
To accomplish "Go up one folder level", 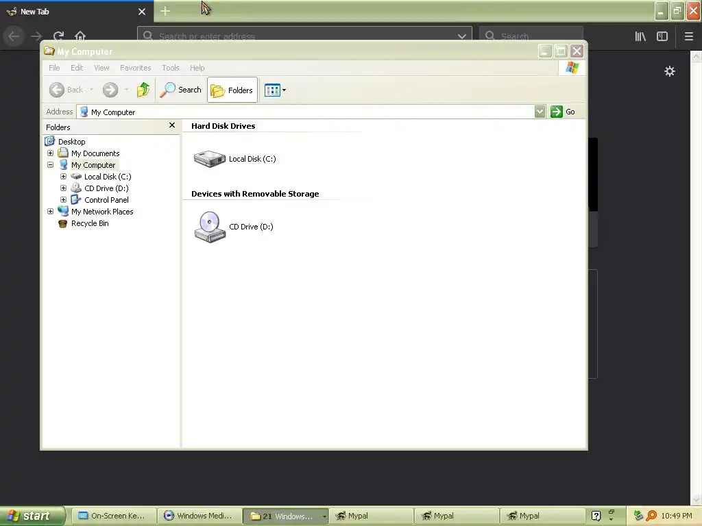I will pos(143,90).
